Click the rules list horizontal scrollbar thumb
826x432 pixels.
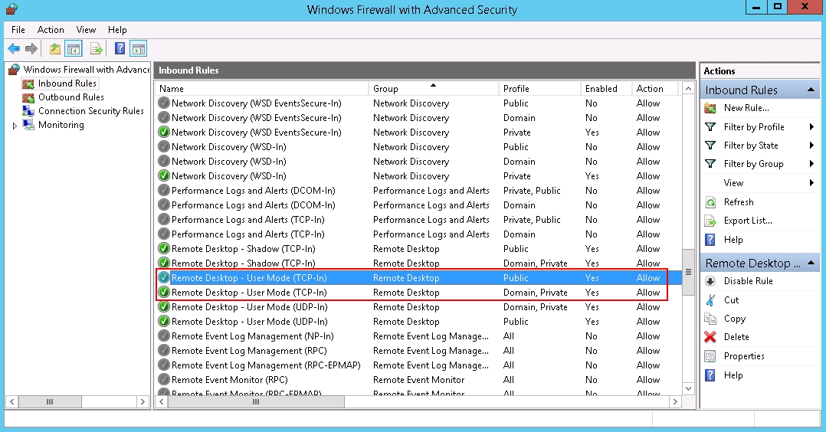256,402
